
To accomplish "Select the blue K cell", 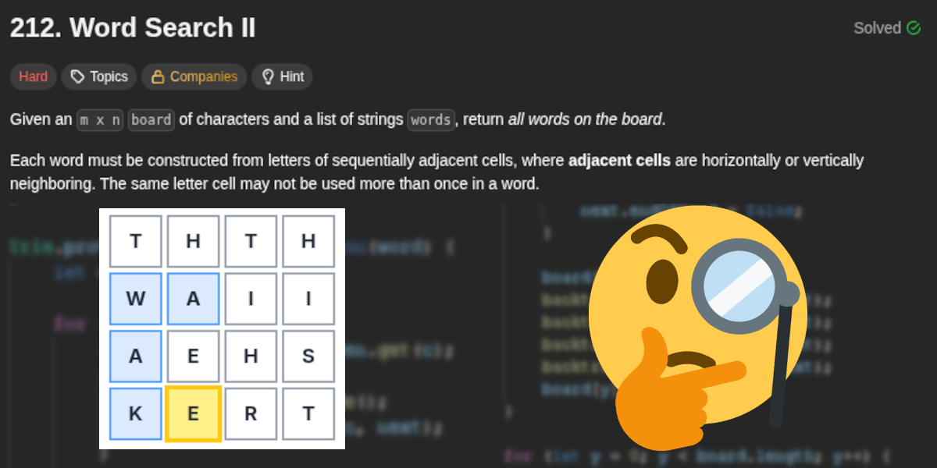I will click(136, 413).
